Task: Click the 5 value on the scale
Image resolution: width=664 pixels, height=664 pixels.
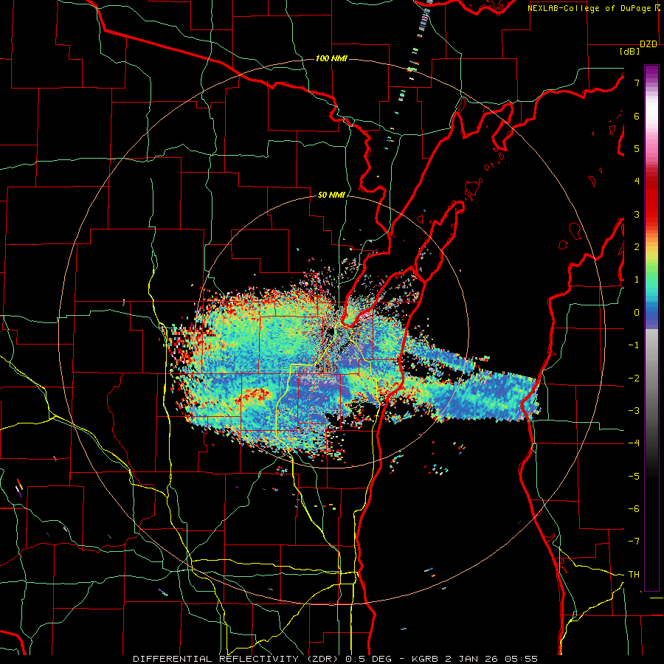Action: [x=637, y=148]
